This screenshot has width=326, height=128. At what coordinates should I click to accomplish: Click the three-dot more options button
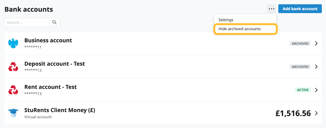click(x=271, y=9)
